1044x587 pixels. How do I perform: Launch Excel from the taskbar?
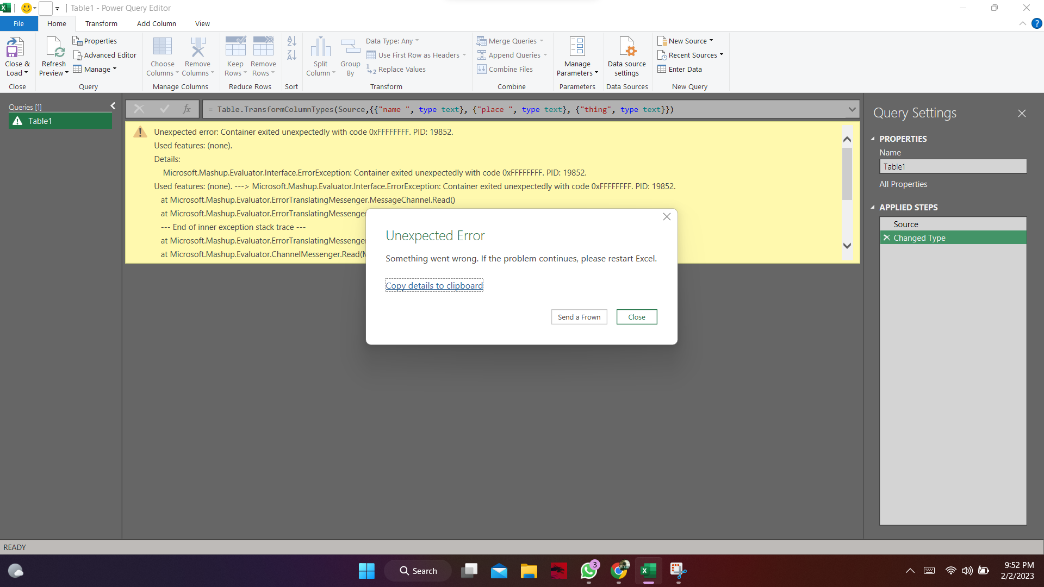pyautogui.click(x=648, y=571)
